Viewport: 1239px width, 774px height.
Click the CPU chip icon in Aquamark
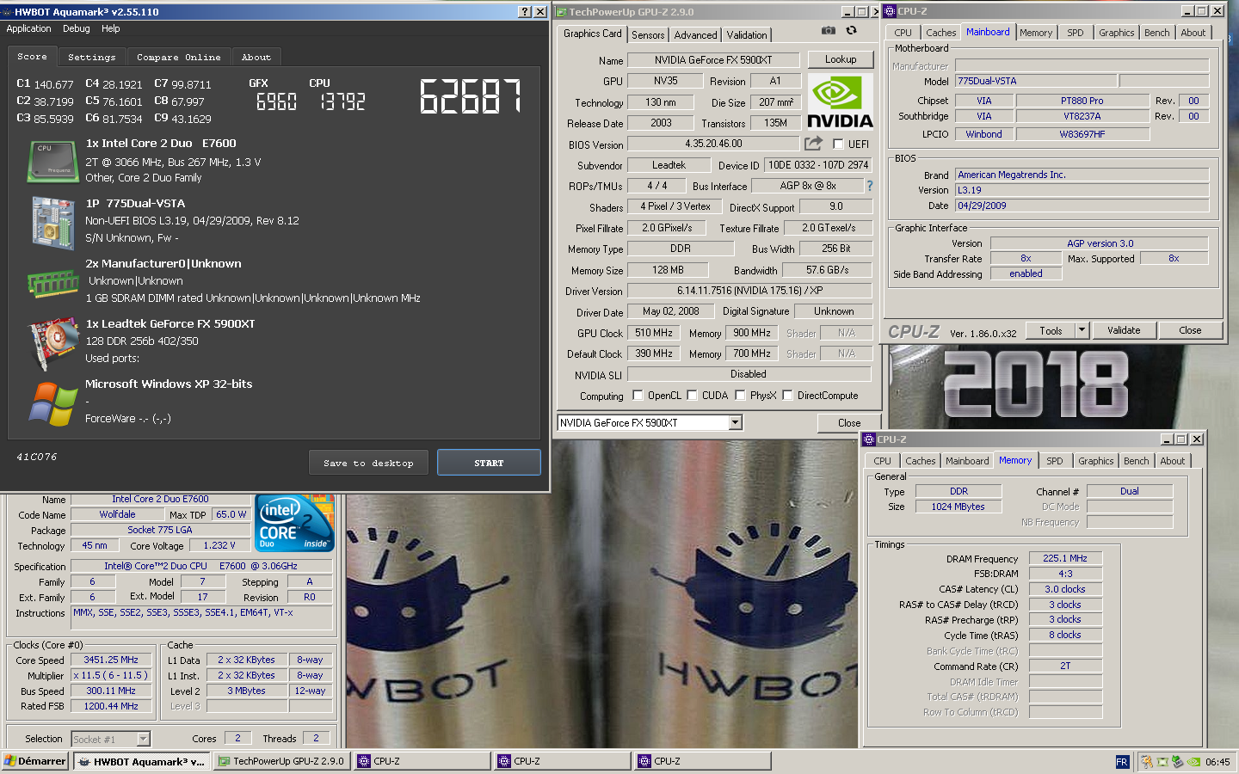pyautogui.click(x=52, y=162)
